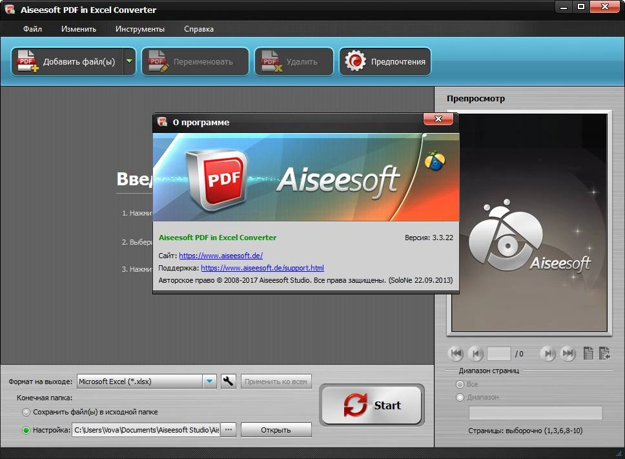Open Предпочтения (Preferences)
This screenshot has width=625, height=459.
385,61
